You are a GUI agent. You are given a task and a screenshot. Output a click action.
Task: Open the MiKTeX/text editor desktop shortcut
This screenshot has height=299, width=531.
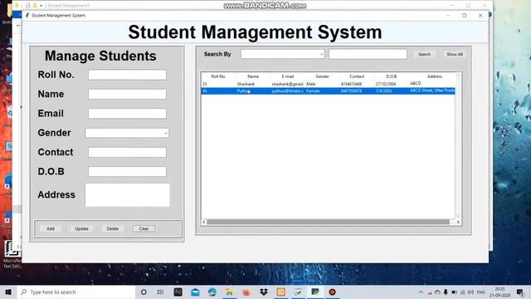12,253
